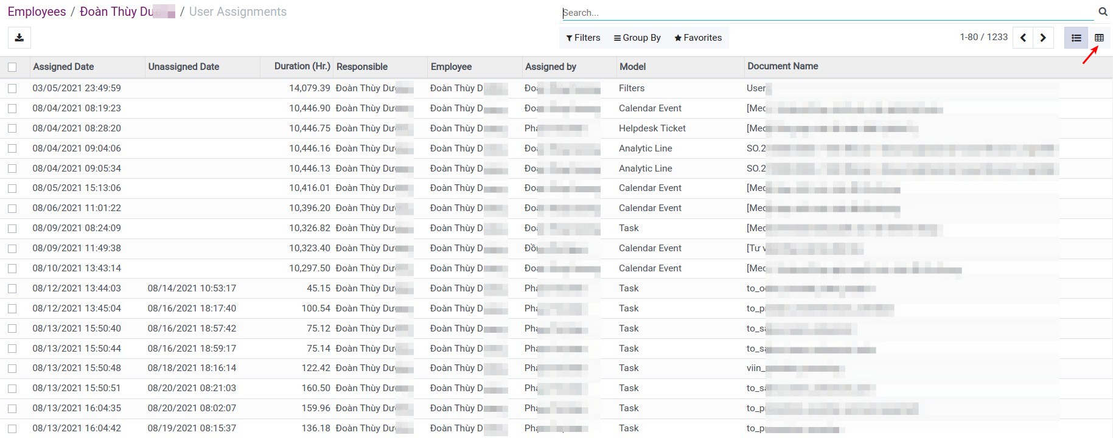
Task: Open the Đoàn Thùy breadcrumb link
Action: (122, 12)
